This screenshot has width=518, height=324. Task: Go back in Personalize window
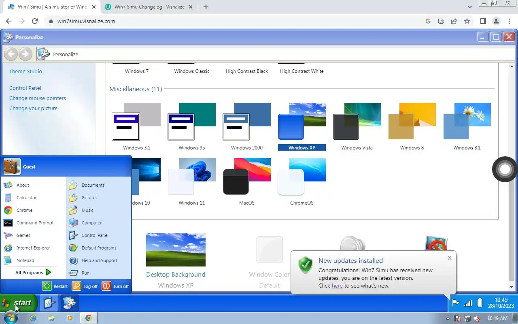tap(11, 54)
